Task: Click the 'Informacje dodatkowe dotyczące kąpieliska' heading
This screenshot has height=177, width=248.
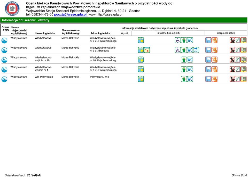Action: 160,28
